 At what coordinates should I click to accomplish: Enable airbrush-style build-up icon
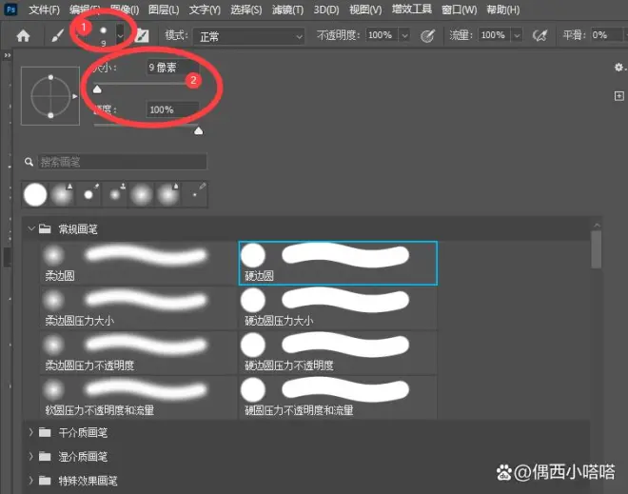pyautogui.click(x=540, y=35)
